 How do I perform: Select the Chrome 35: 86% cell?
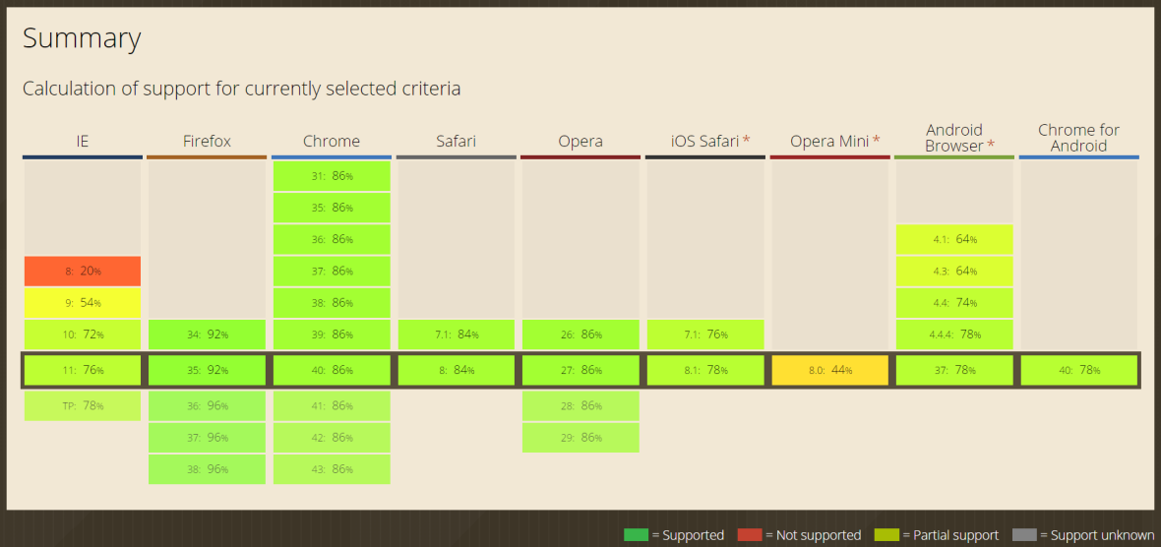(x=332, y=208)
